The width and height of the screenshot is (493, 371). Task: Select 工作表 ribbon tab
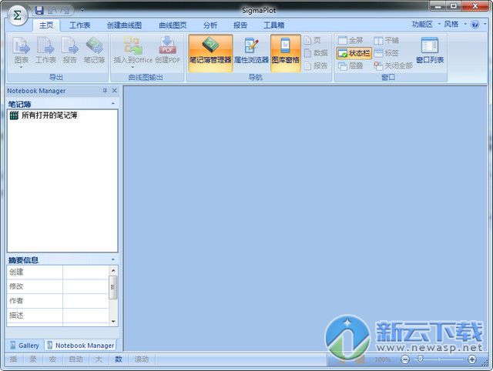click(x=79, y=25)
